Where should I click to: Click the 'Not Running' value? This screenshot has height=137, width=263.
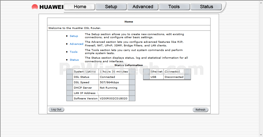point(114,88)
